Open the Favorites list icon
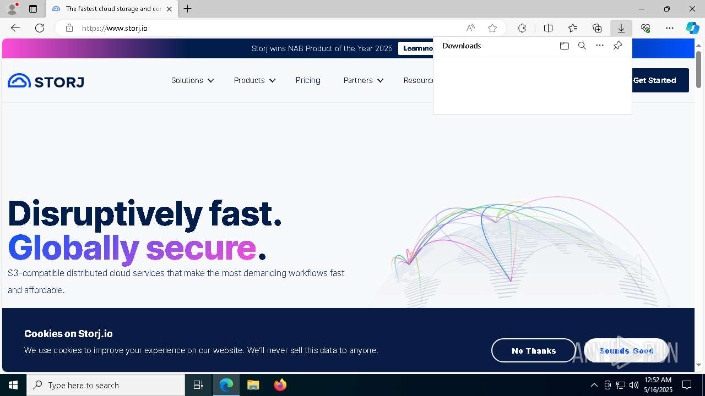This screenshot has width=705, height=396. pos(573,28)
